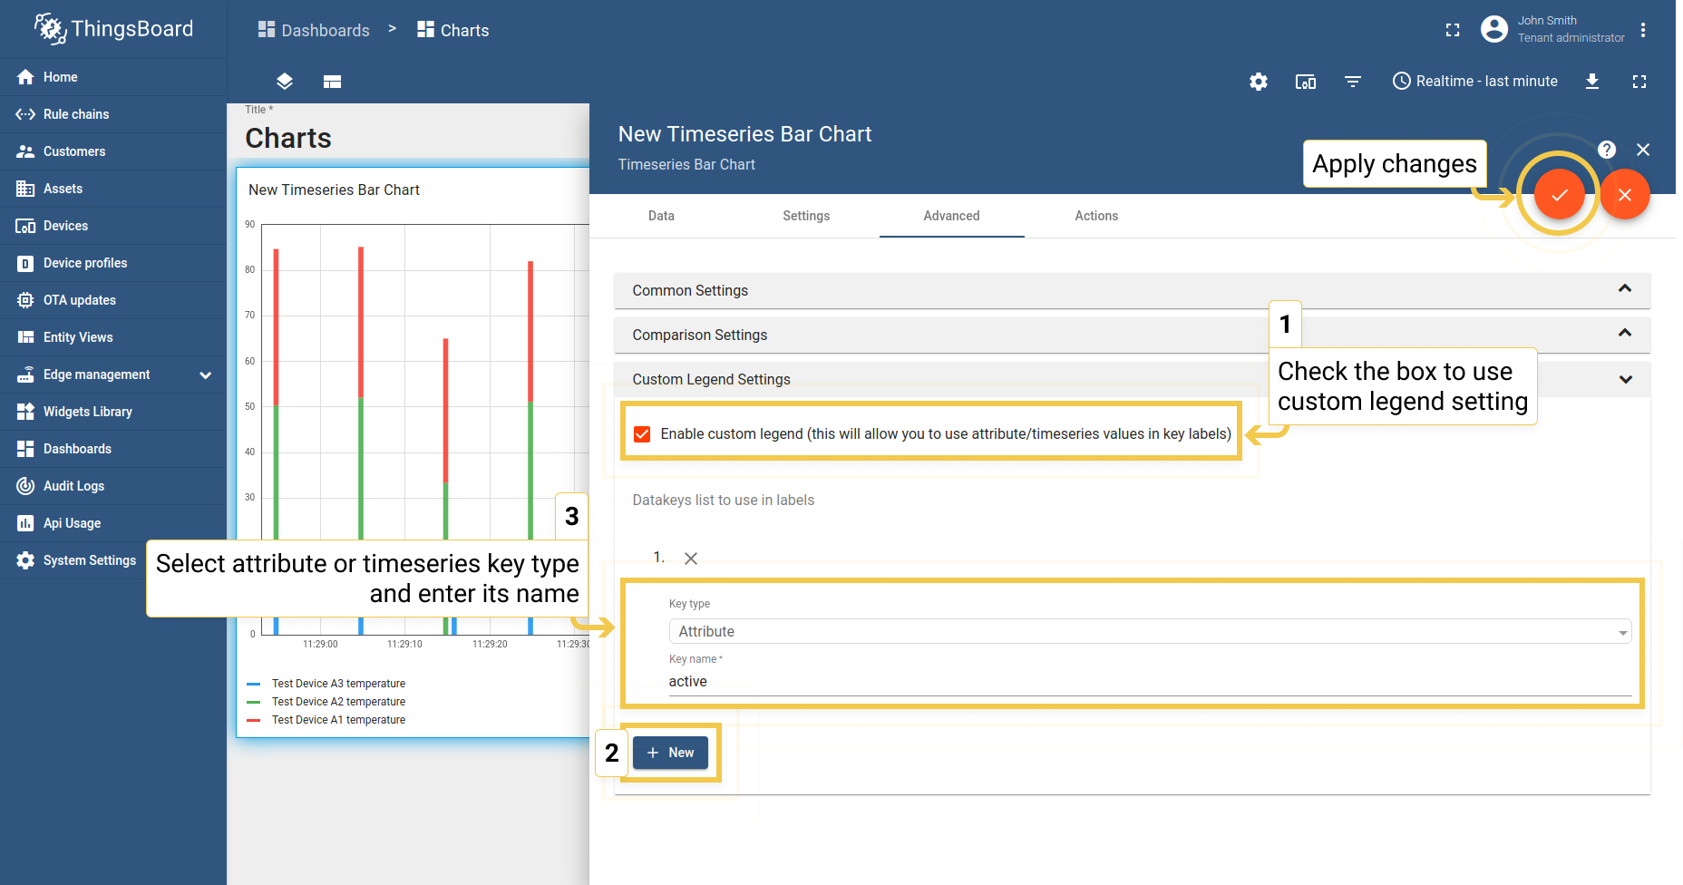Screen dimensions: 1683x885
Task: Collapse the Common Settings section
Action: pos(1623,290)
